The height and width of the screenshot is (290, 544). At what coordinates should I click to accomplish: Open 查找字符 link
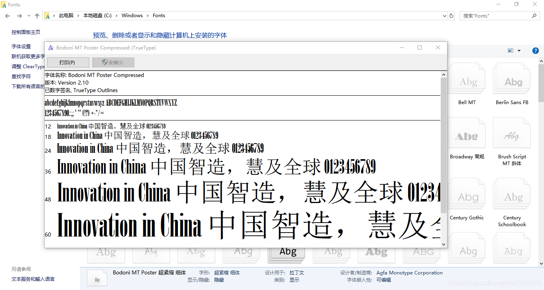pos(21,77)
